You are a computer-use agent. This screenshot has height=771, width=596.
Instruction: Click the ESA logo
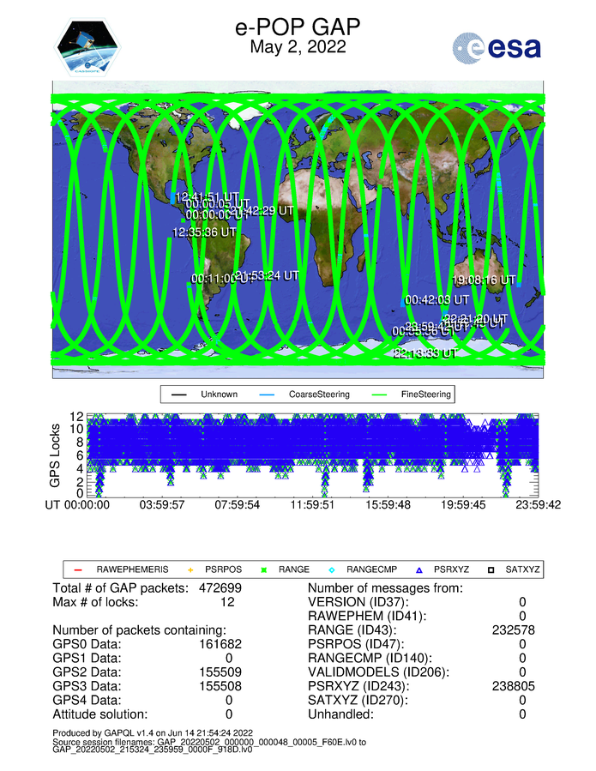497,47
